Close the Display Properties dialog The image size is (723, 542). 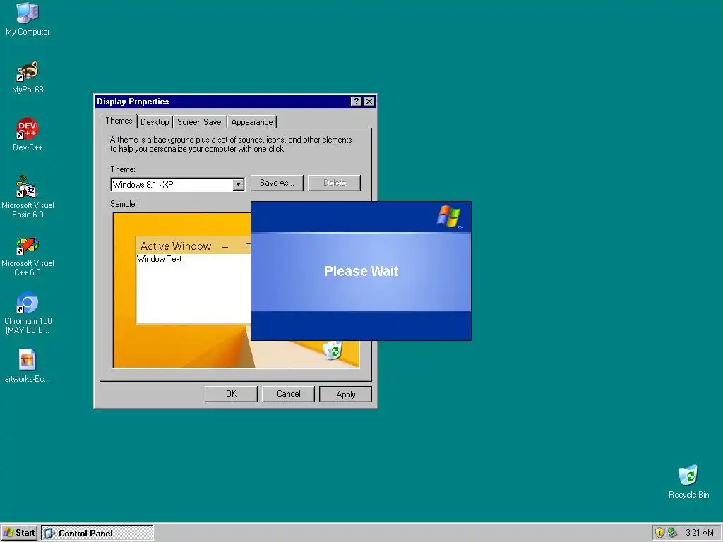point(369,102)
